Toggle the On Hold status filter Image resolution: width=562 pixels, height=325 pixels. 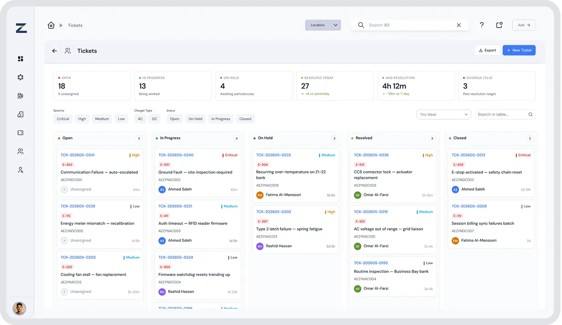(x=195, y=119)
